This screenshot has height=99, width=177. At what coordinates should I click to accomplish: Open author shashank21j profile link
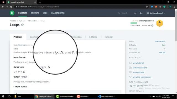coord(160,41)
